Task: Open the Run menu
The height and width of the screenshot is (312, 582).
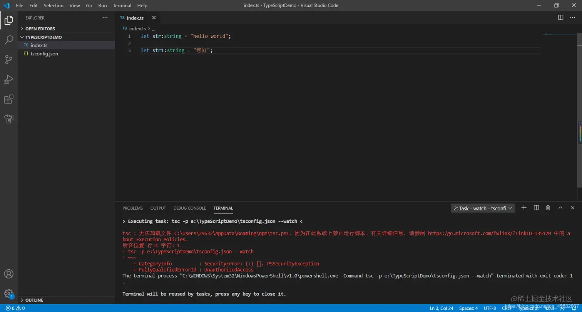Action: click(x=102, y=5)
